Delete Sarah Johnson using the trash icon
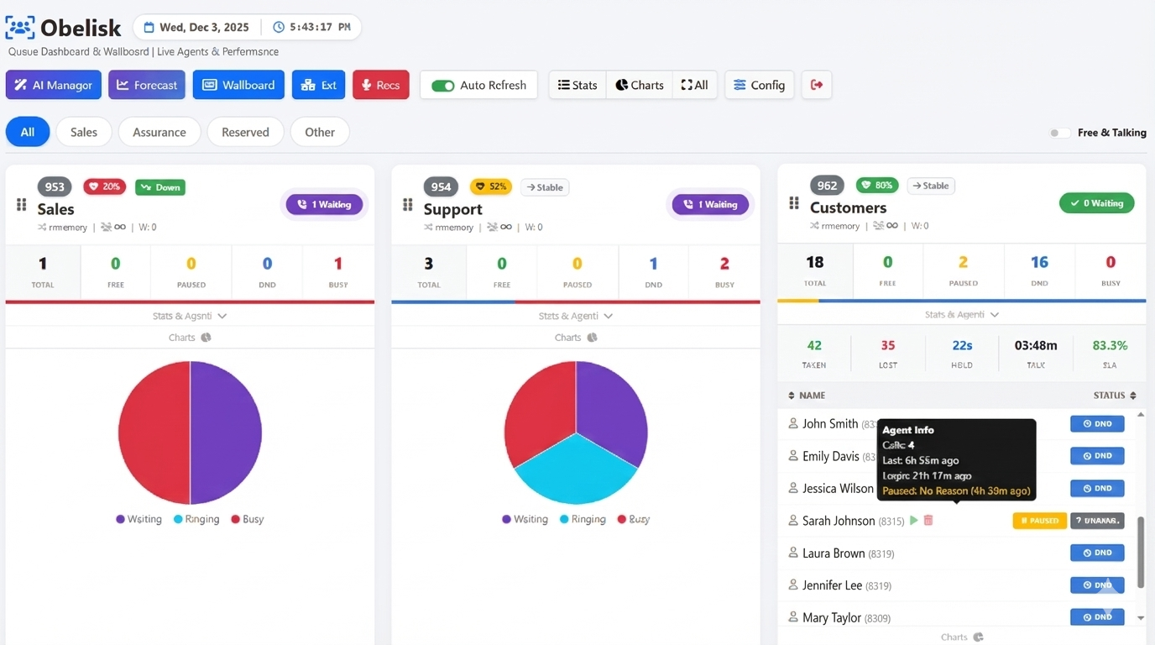The height and width of the screenshot is (645, 1155). (x=928, y=520)
